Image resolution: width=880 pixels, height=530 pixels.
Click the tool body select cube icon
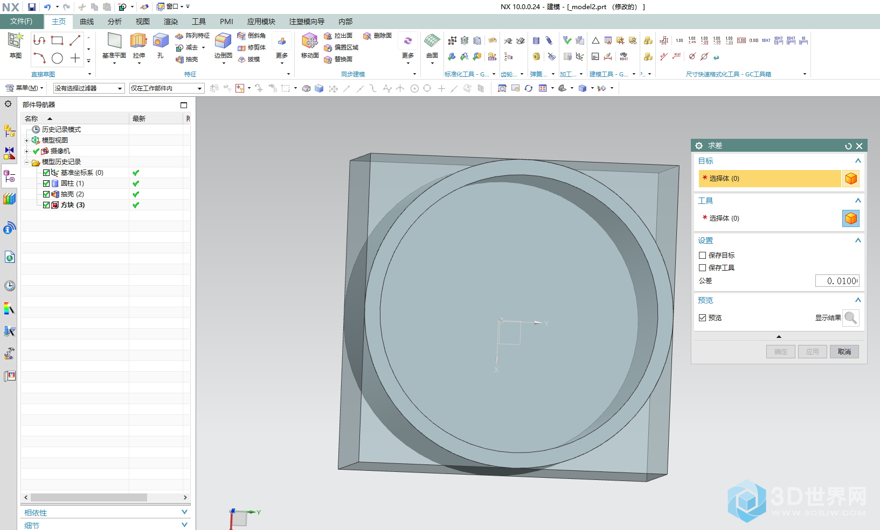(x=851, y=218)
